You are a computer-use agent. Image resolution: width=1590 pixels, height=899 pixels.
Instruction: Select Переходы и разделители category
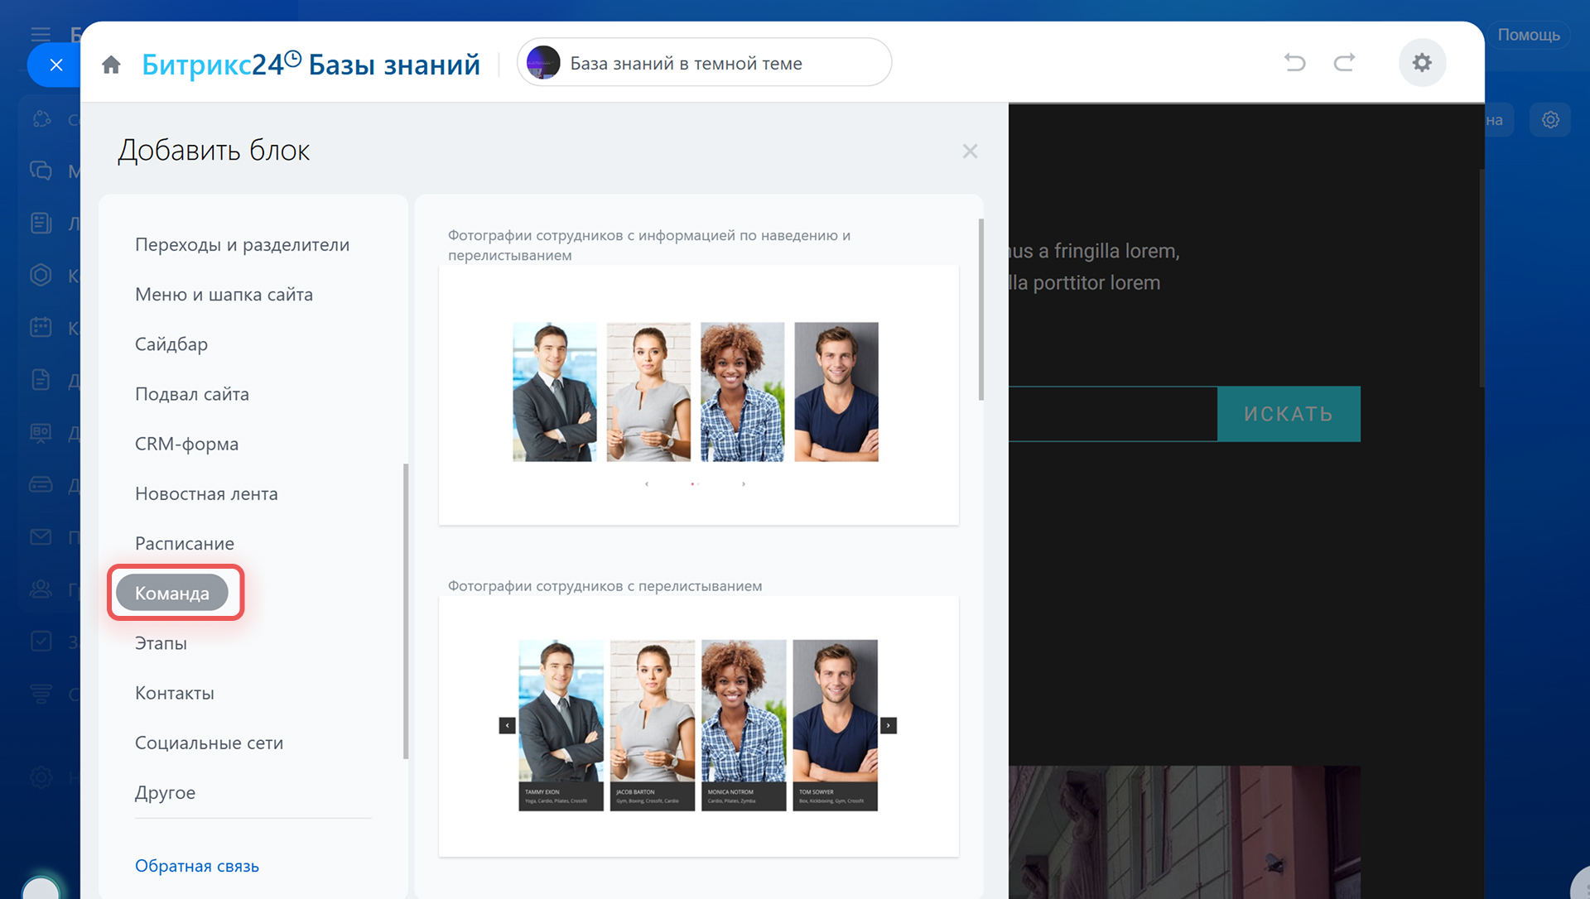pyautogui.click(x=242, y=245)
